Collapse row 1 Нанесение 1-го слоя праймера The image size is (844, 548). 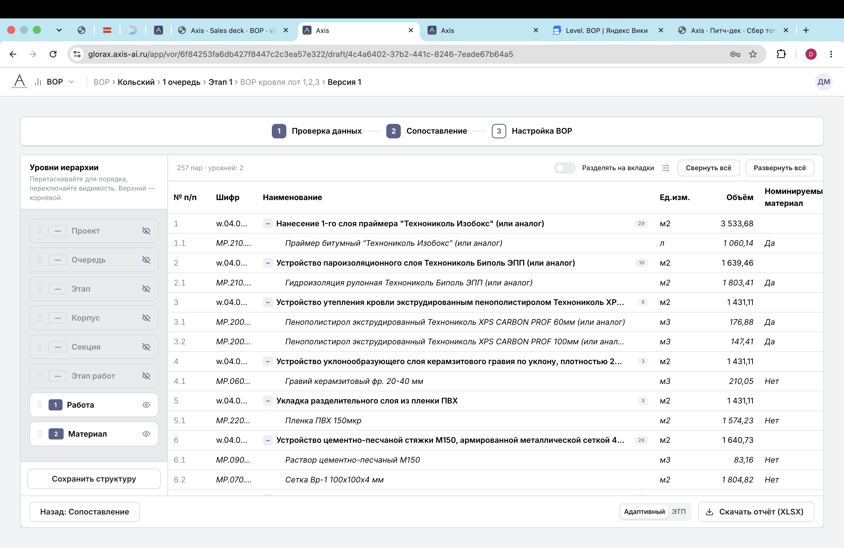[x=268, y=224]
